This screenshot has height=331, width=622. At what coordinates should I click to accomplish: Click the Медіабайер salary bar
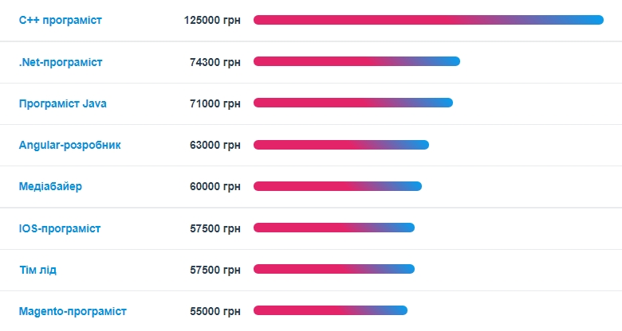pyautogui.click(x=337, y=186)
